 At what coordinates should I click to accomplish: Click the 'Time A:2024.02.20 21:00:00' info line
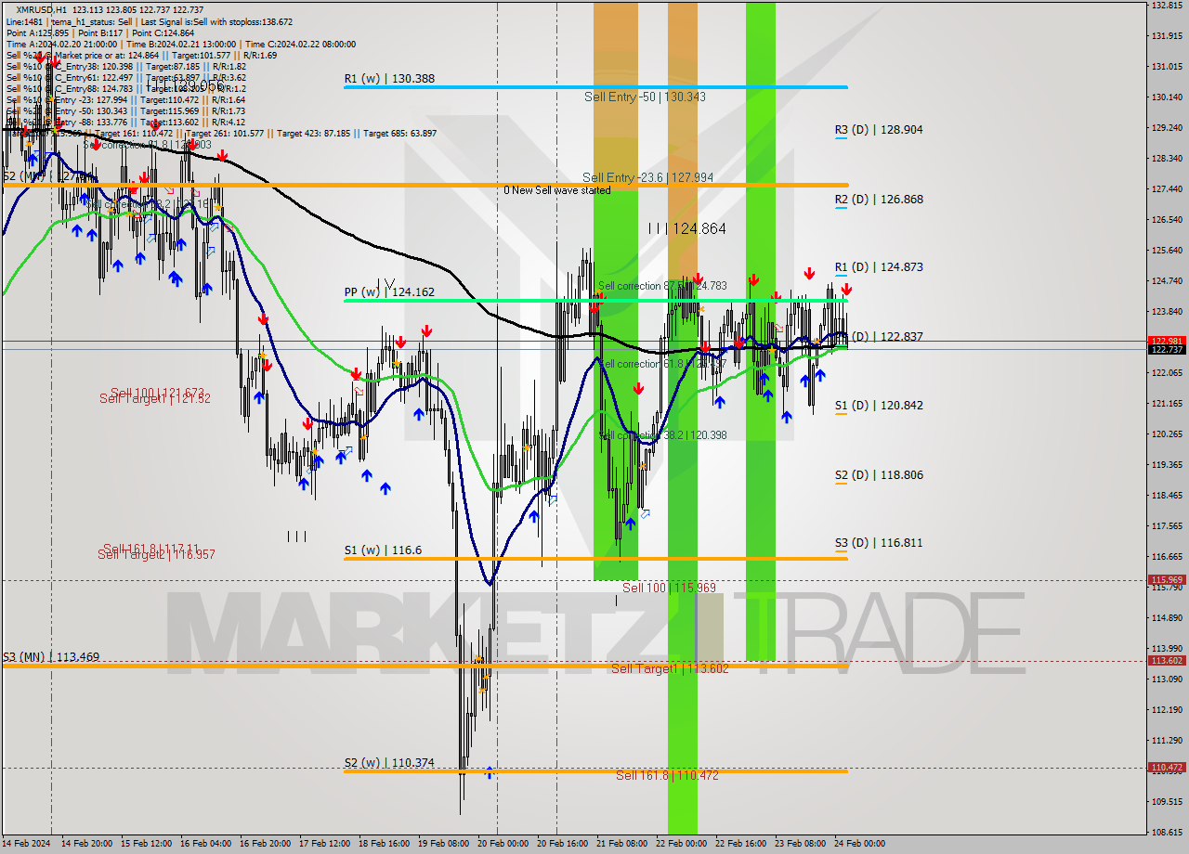click(181, 44)
